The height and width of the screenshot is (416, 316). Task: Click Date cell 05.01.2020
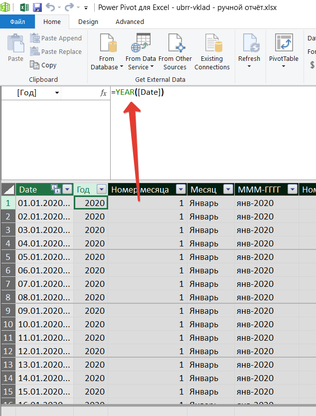click(44, 257)
